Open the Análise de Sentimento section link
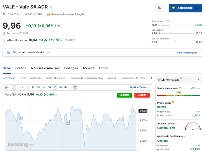Screen dimensions: 205x151 click(x=171, y=136)
